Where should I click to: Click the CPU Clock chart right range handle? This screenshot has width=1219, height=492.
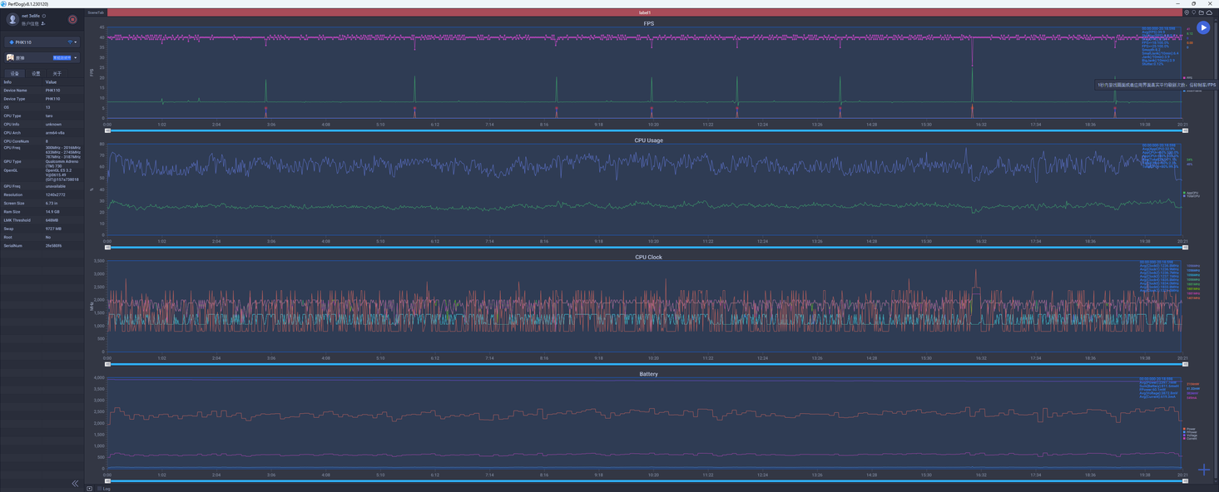click(1186, 364)
